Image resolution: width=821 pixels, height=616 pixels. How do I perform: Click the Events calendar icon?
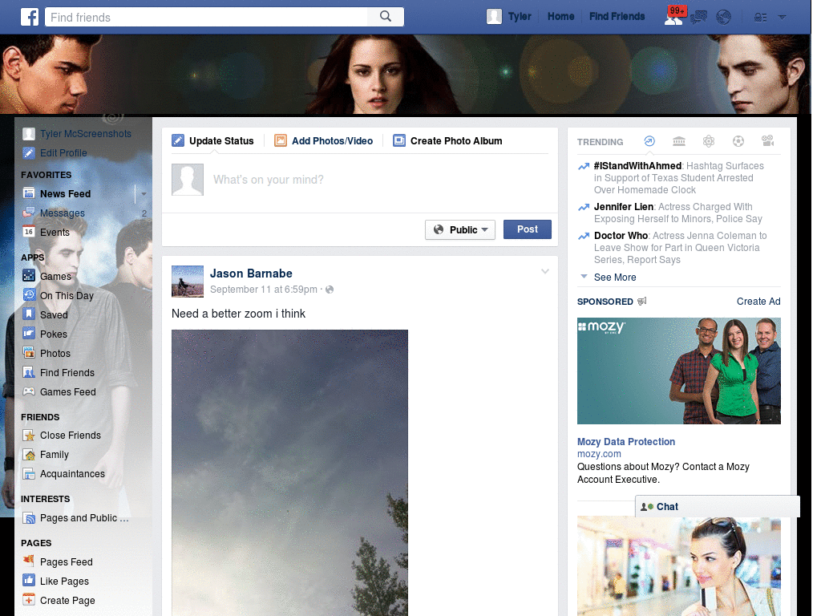tap(29, 232)
